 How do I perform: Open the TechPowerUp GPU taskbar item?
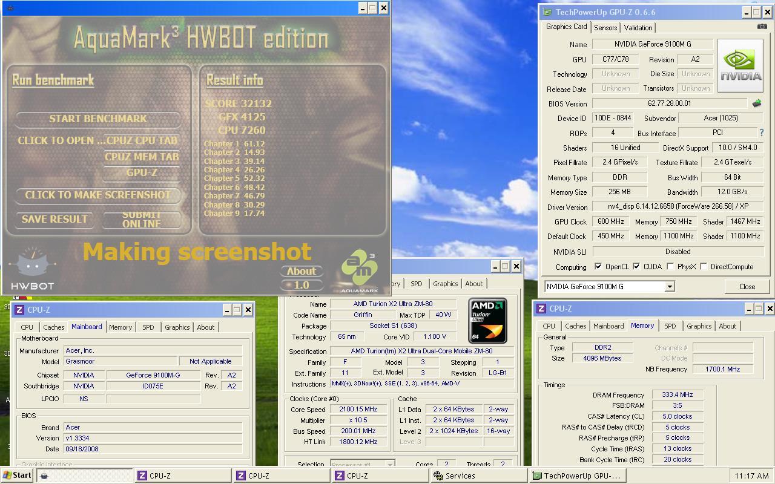(x=577, y=476)
